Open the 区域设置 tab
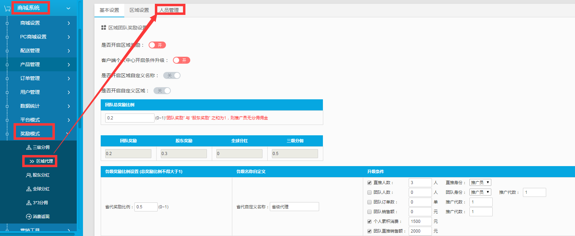Image resolution: width=575 pixels, height=236 pixels. point(139,10)
